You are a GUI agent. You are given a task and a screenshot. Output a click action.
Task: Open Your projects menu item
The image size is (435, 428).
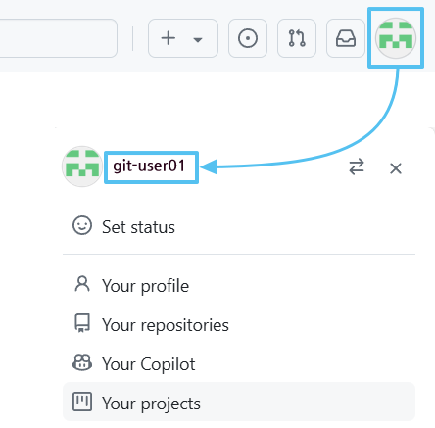click(x=239, y=403)
